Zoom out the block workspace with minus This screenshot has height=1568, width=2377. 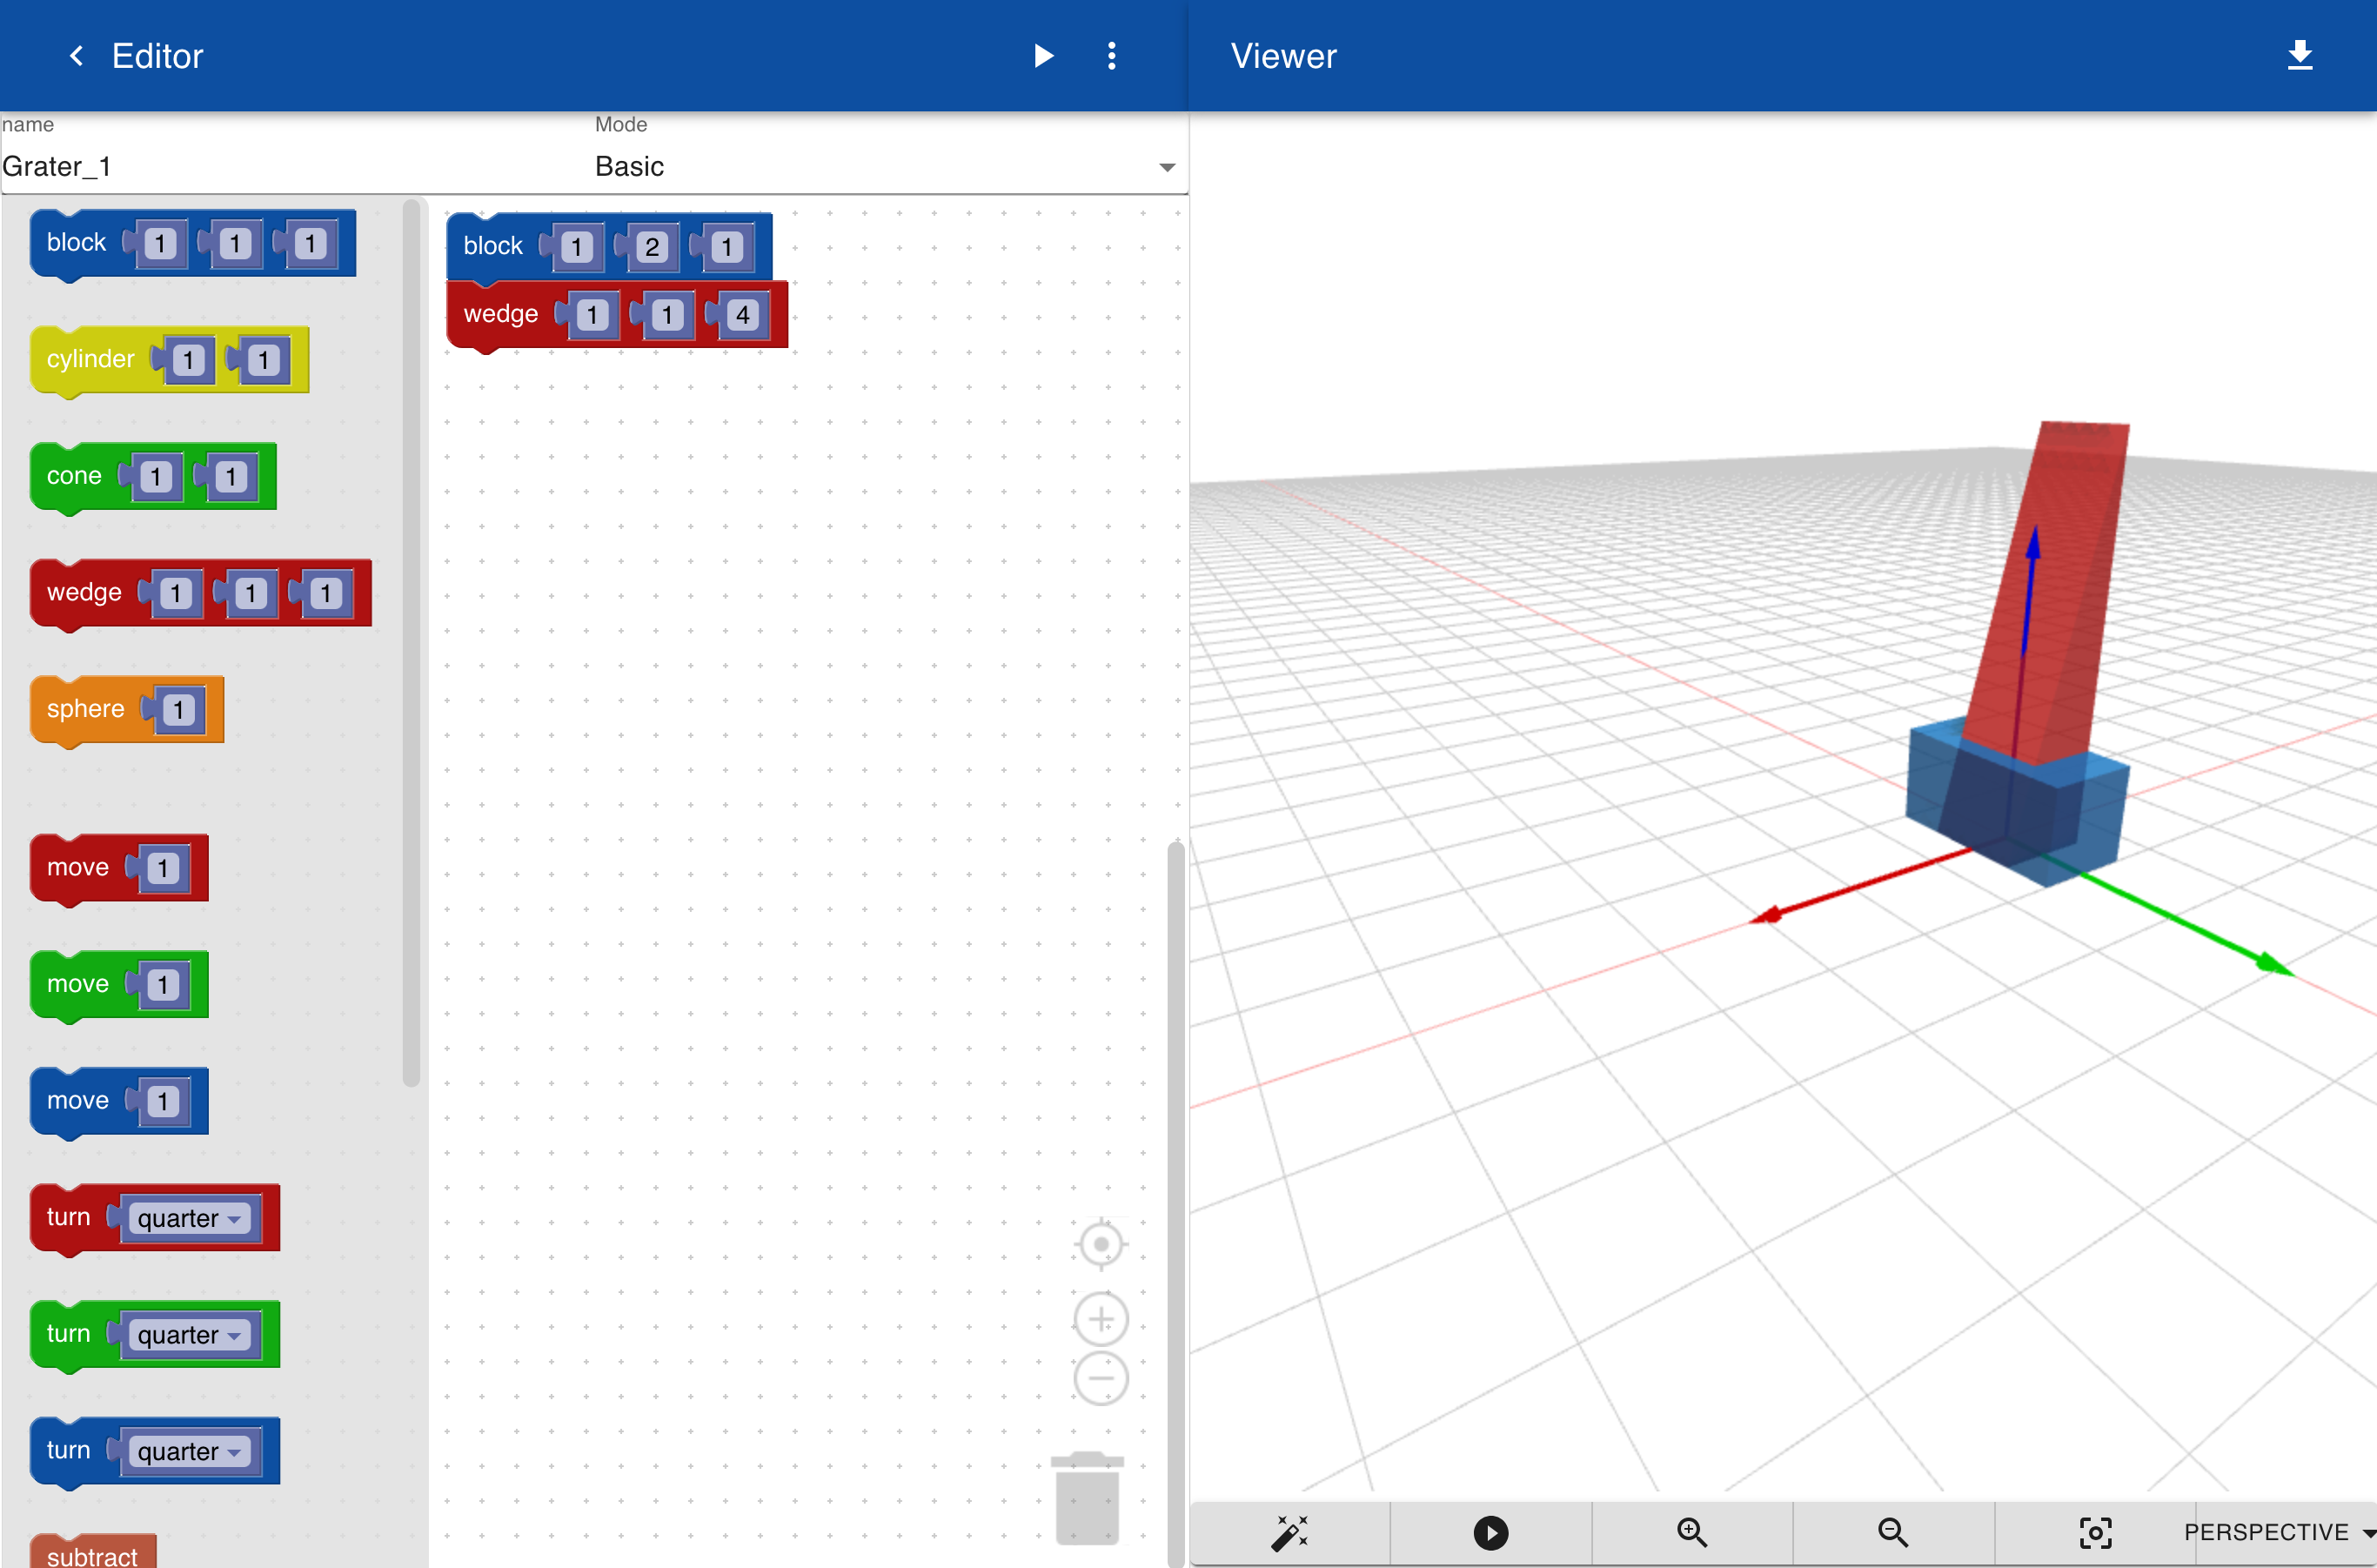point(1101,1378)
